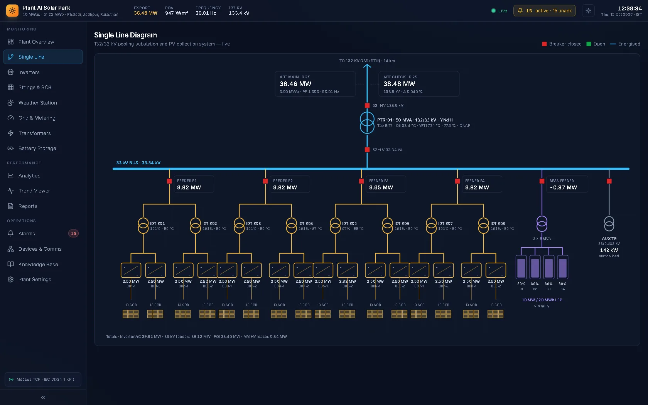Click the Devices & Comms network icon
648x405 pixels.
click(11, 249)
